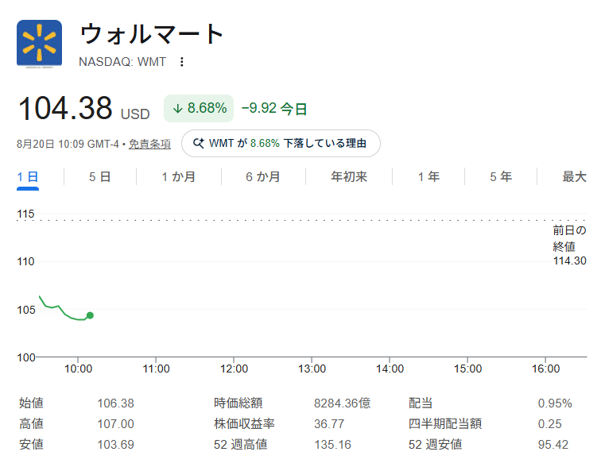Click the 10:00 time axis label

[78, 369]
